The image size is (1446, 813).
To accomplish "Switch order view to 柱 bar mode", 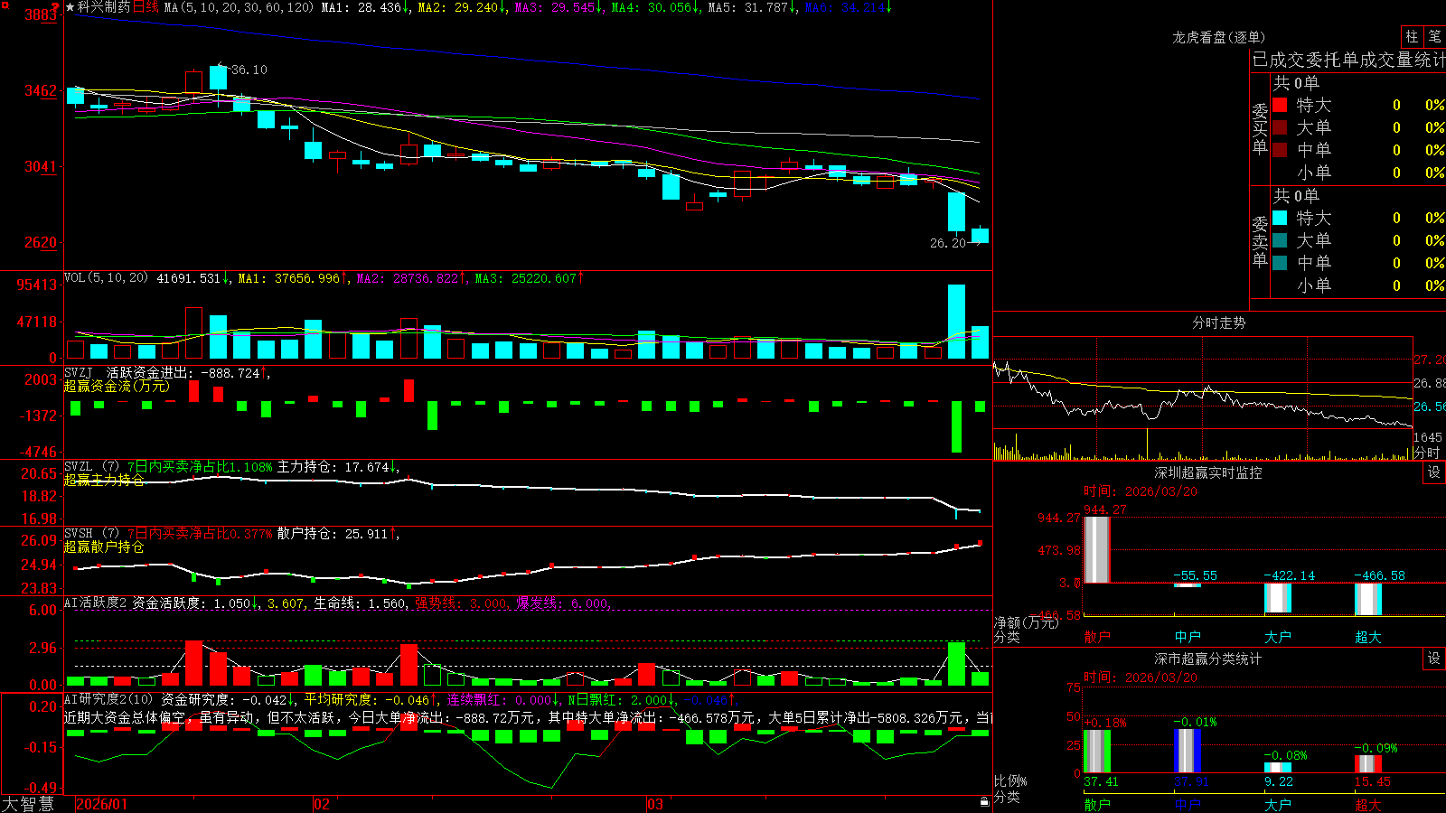I will [x=1412, y=36].
